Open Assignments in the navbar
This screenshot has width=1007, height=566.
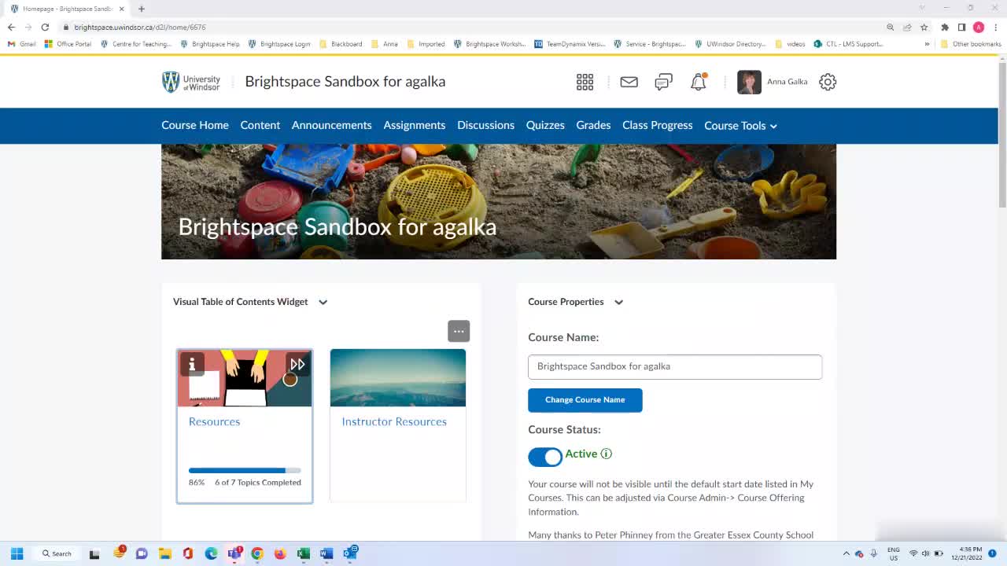pos(414,126)
